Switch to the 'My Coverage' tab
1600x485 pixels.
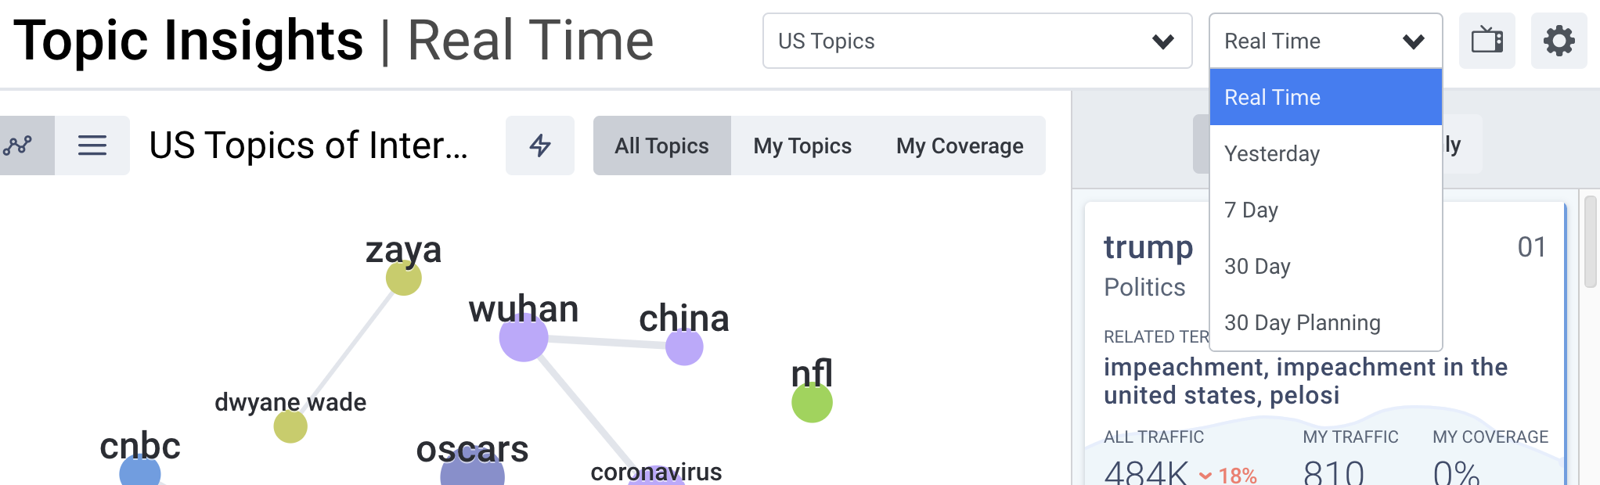960,145
